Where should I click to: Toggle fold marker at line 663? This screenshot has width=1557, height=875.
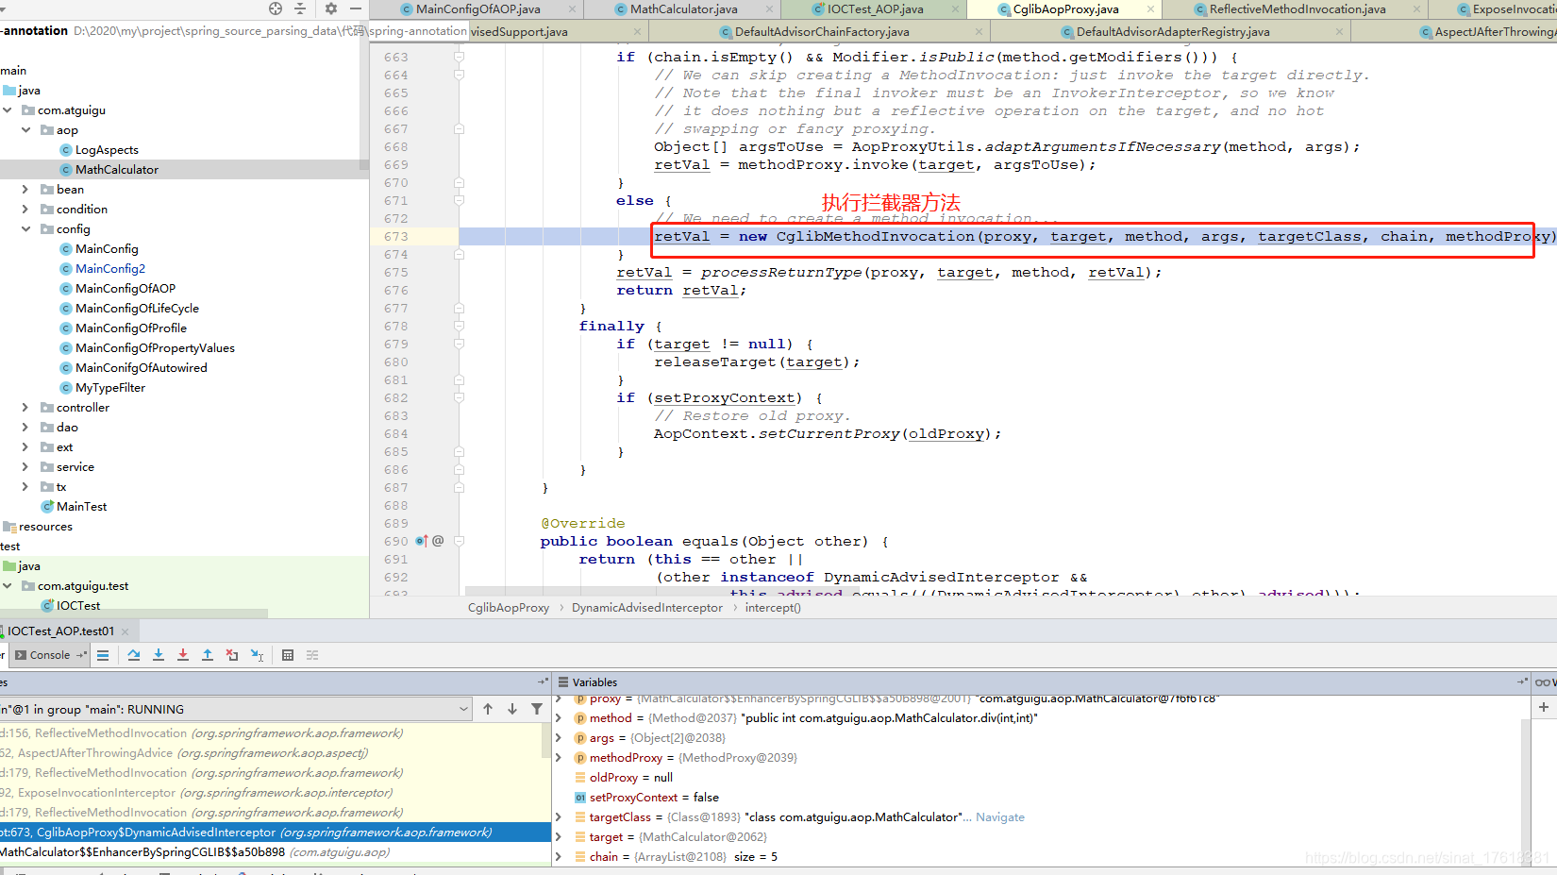click(x=459, y=57)
